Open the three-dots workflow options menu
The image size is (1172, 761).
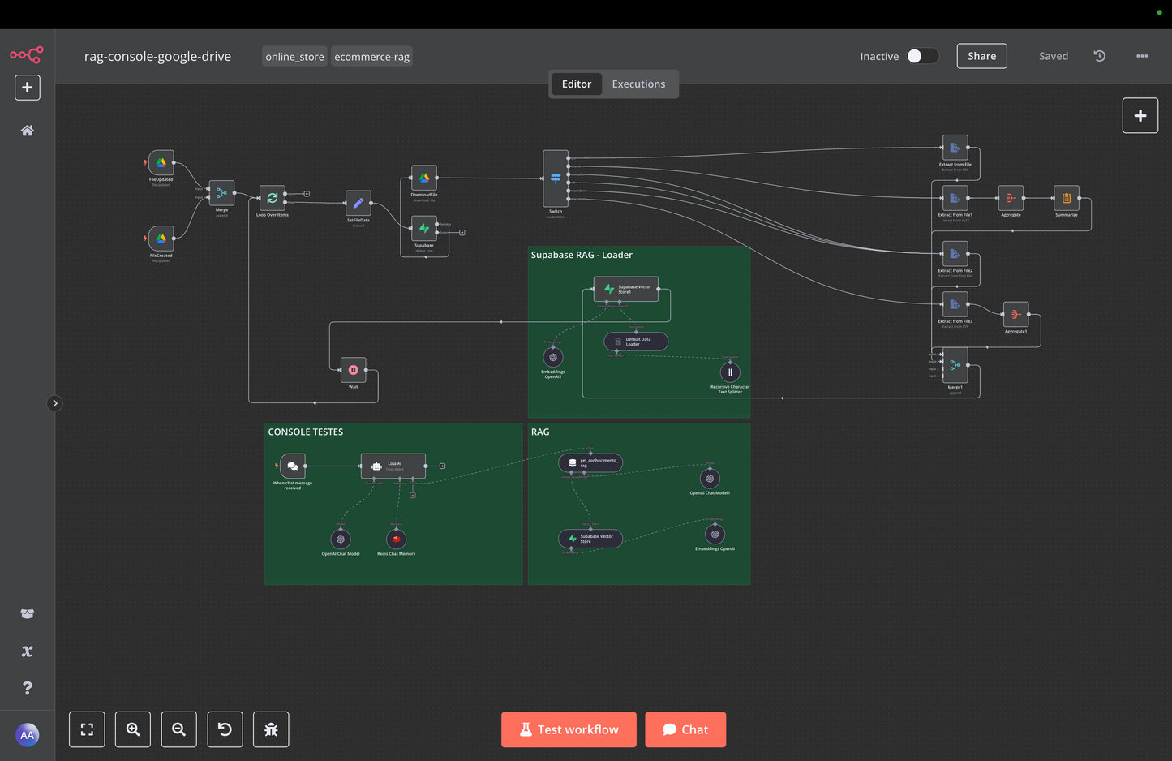tap(1142, 56)
